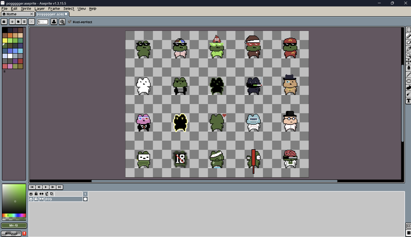Image resolution: width=411 pixels, height=237 pixels.
Task: Select the pog layer cel in frame 1
Action: click(x=85, y=199)
